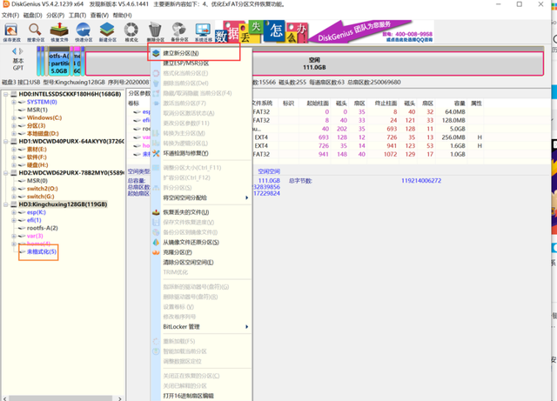Collapse the HD2:WDCWD62PURX disk node
Screen dimensions: 557x401
click(6, 173)
